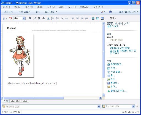Click the 사진... sidebar link

pyautogui.click(x=114, y=68)
